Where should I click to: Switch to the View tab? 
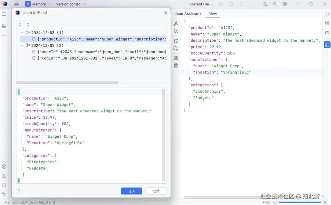coord(213,14)
